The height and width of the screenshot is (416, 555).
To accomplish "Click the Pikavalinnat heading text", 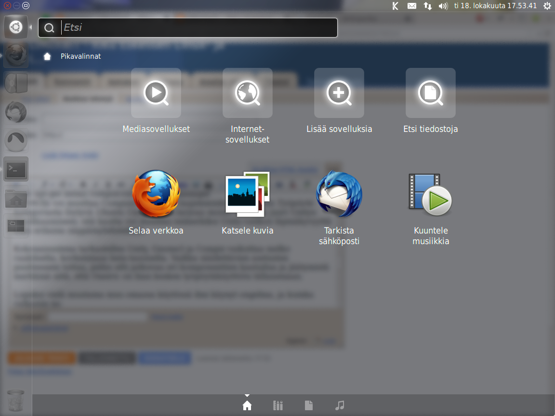I will tap(81, 56).
